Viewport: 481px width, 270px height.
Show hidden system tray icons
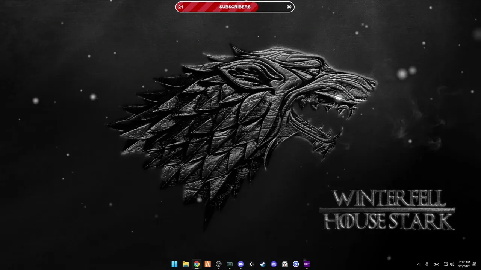coord(419,264)
